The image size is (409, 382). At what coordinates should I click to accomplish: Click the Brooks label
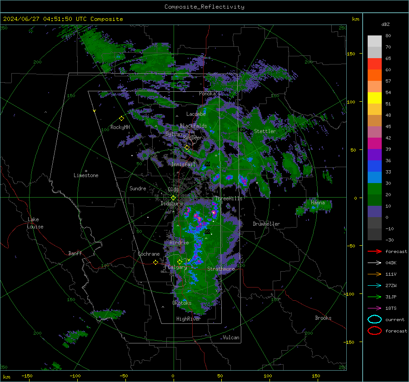click(x=323, y=318)
